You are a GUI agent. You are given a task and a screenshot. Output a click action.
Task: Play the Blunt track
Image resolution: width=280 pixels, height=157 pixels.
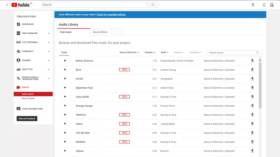click(x=65, y=70)
